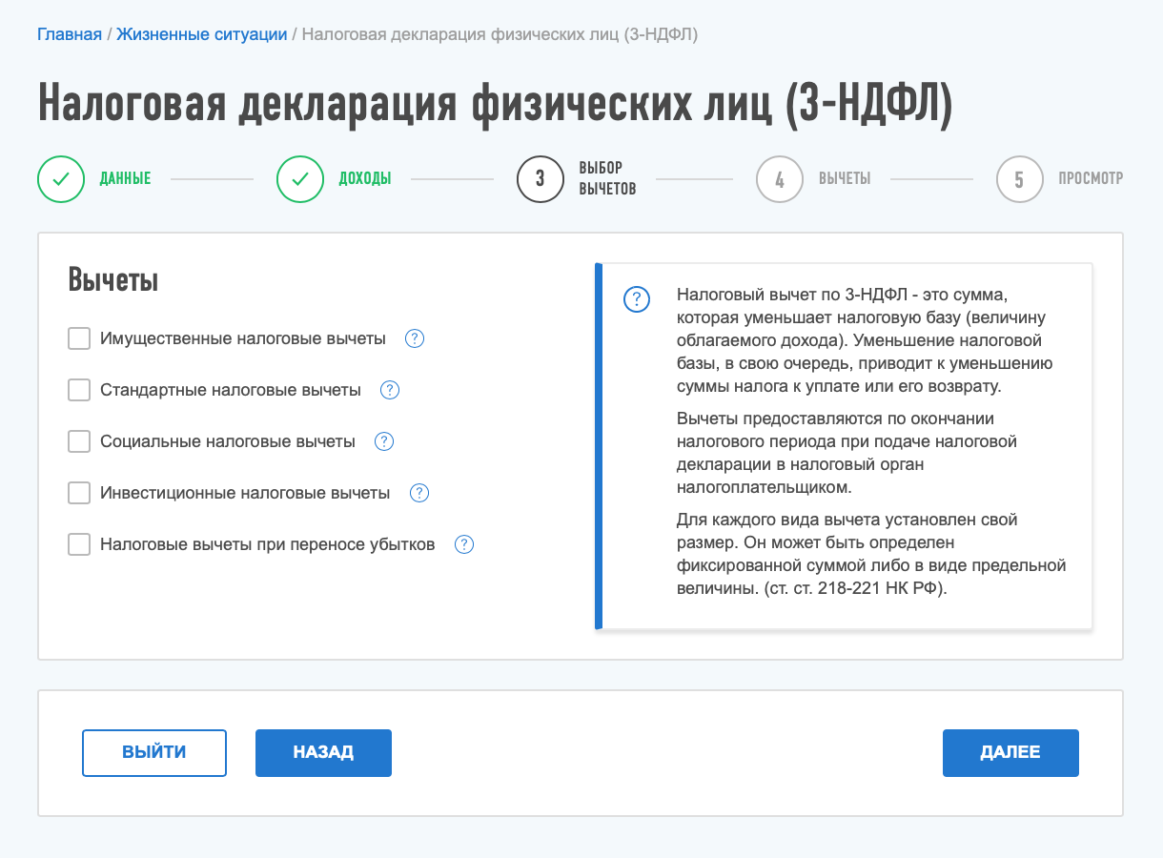Open help icon for Имущественные налоговые вычеты
1163x858 pixels.
415,338
